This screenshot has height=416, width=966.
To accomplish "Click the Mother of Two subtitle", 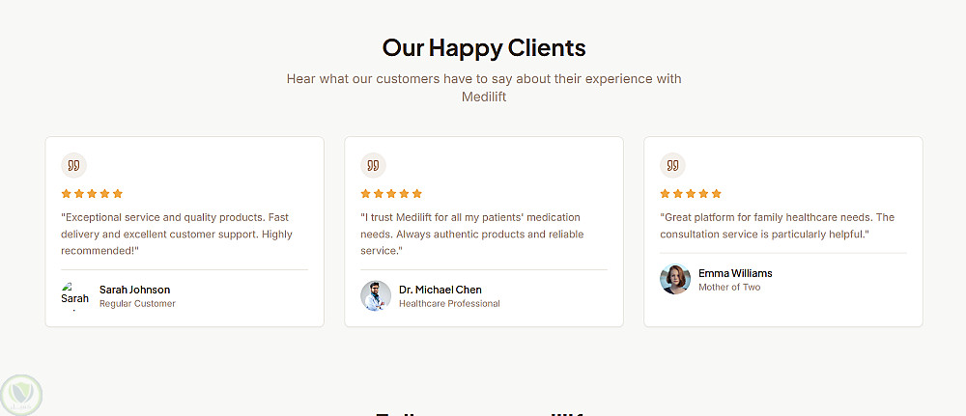I will tap(729, 288).
